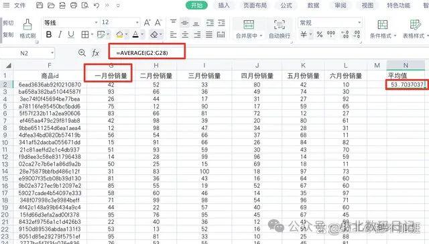Click the Format Painter (格式刷) brush icon
Viewport: 429px width, 244px height.
27,25
